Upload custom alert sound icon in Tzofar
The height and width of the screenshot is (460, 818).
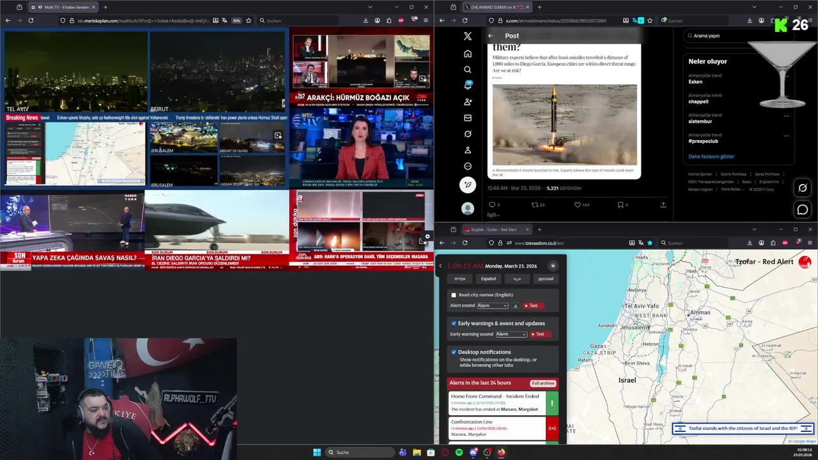coord(516,306)
